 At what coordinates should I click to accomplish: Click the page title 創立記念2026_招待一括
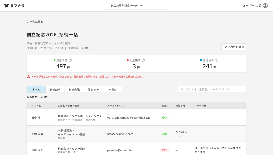(x=52, y=35)
